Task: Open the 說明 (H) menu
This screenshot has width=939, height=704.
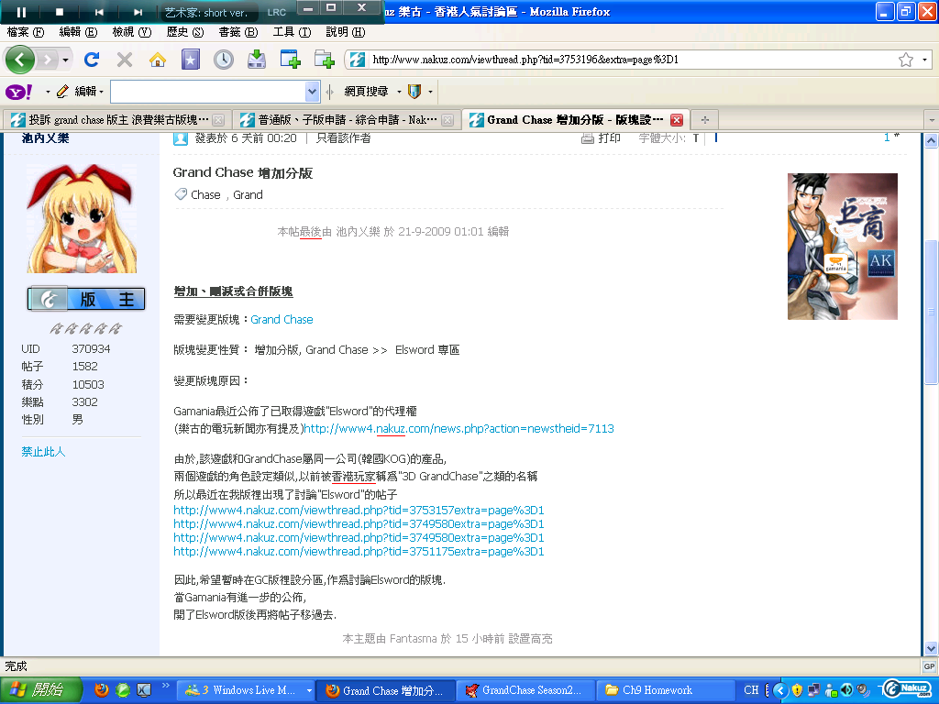Action: tap(345, 32)
